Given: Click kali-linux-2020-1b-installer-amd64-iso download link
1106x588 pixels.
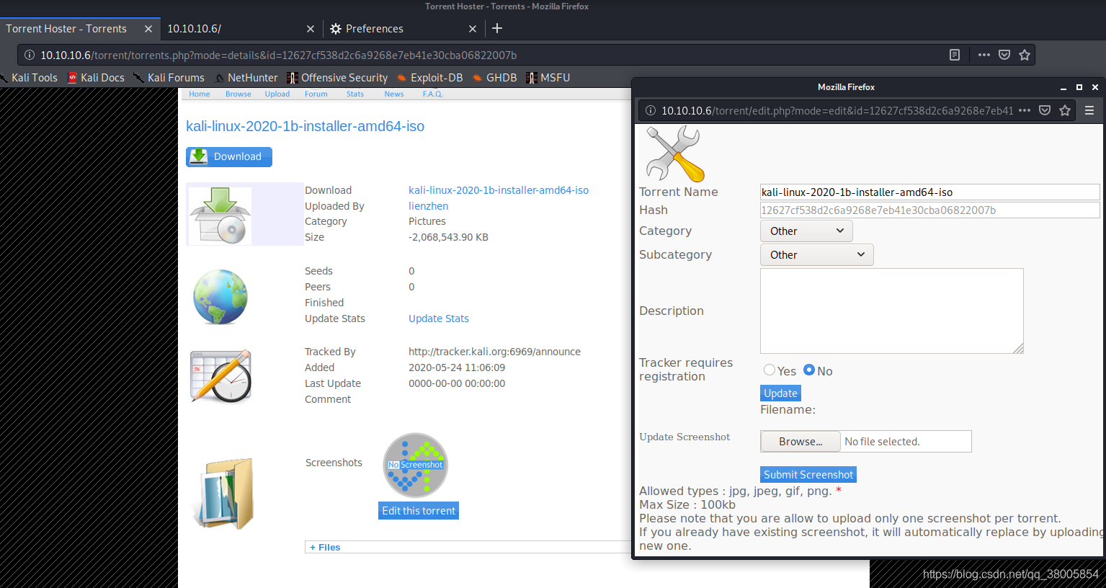Looking at the screenshot, I should (499, 190).
